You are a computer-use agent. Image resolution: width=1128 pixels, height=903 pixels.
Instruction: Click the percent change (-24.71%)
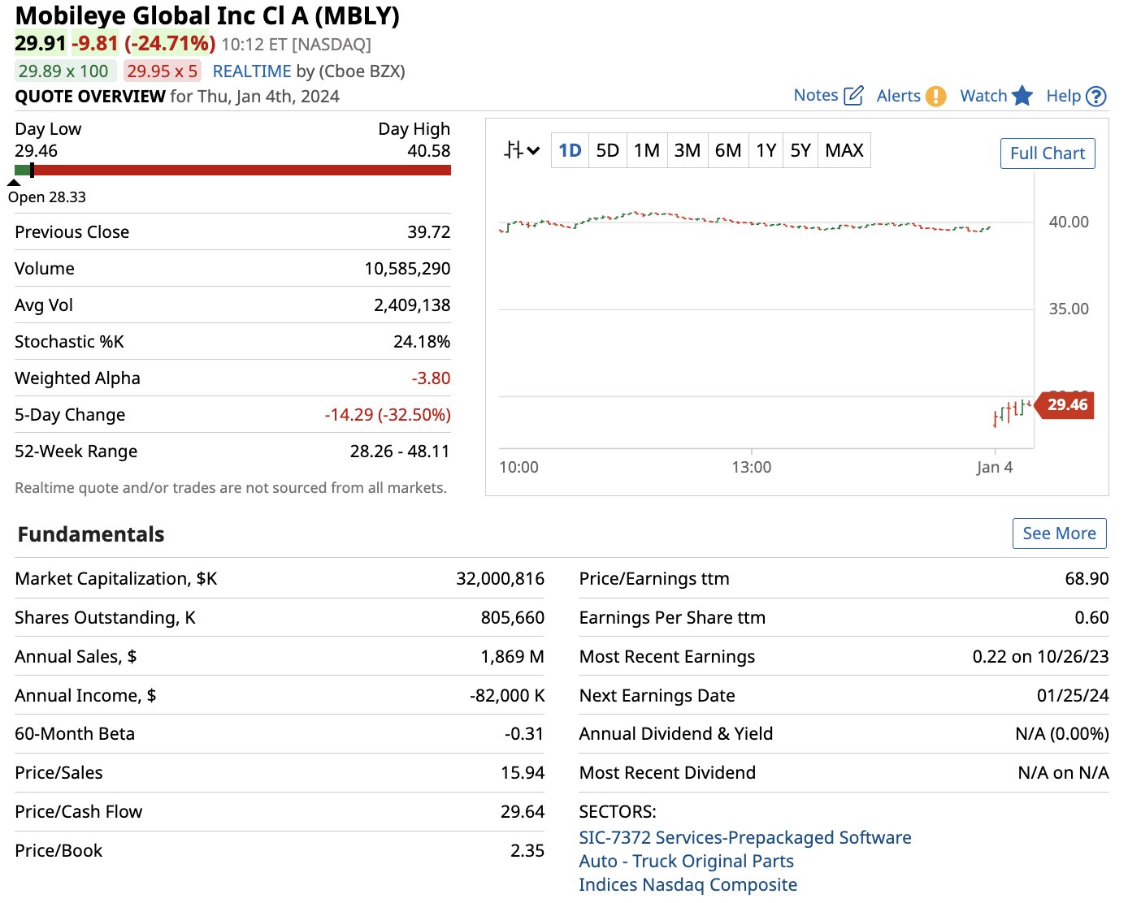170,43
